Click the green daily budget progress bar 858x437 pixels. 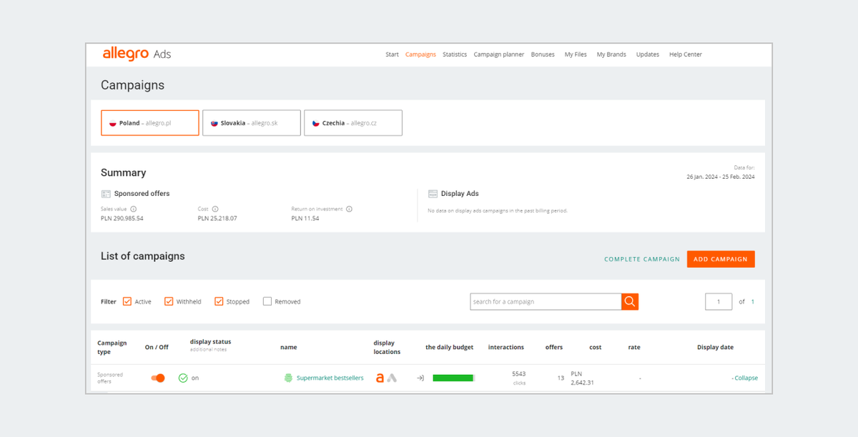(x=454, y=378)
